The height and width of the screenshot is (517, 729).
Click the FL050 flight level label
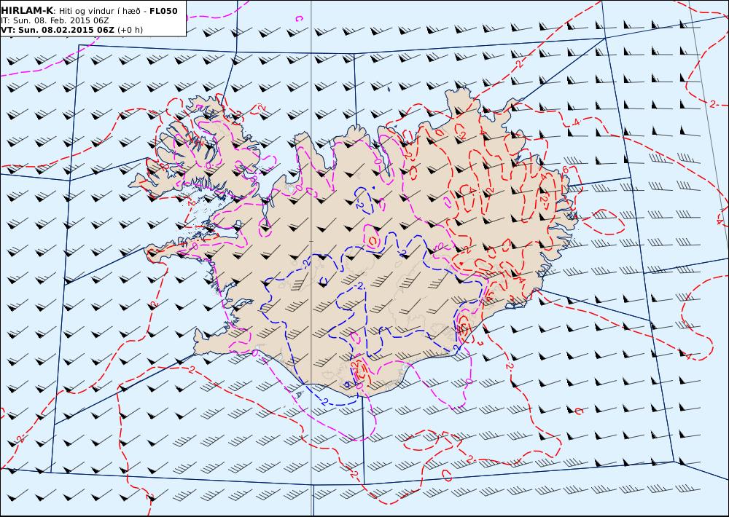coord(163,11)
